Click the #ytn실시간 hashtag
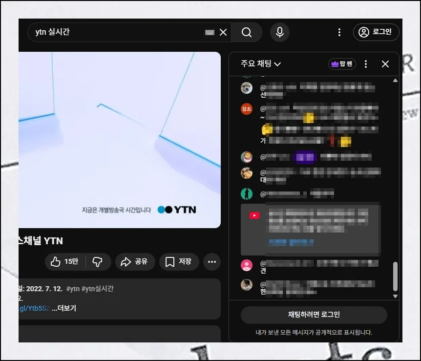Screen dimensions: 421x361 98,289
